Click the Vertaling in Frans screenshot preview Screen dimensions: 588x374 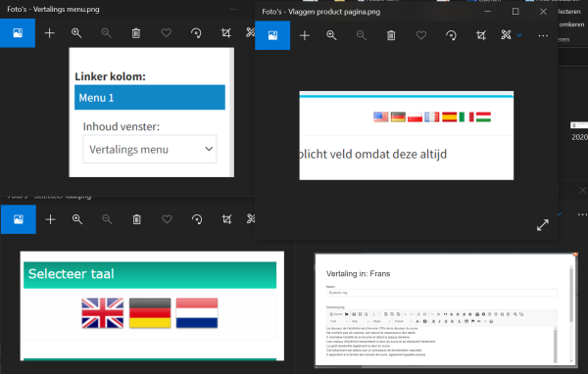[446, 310]
